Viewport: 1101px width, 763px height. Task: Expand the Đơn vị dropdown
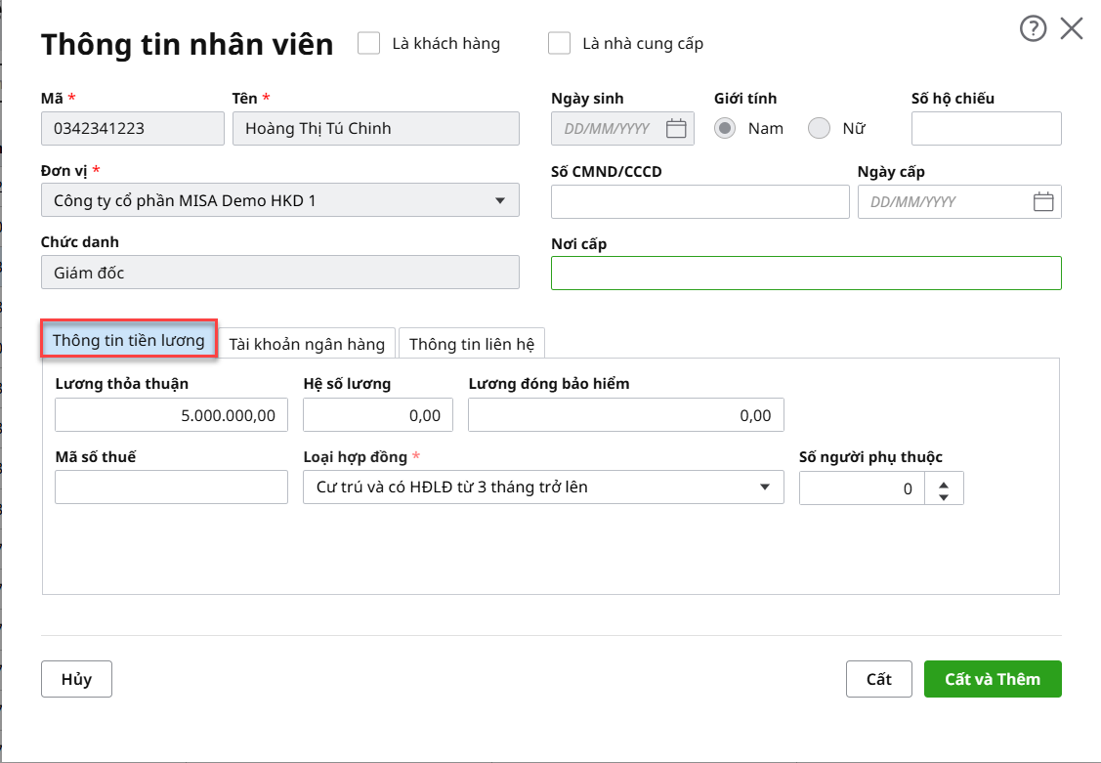[x=500, y=200]
